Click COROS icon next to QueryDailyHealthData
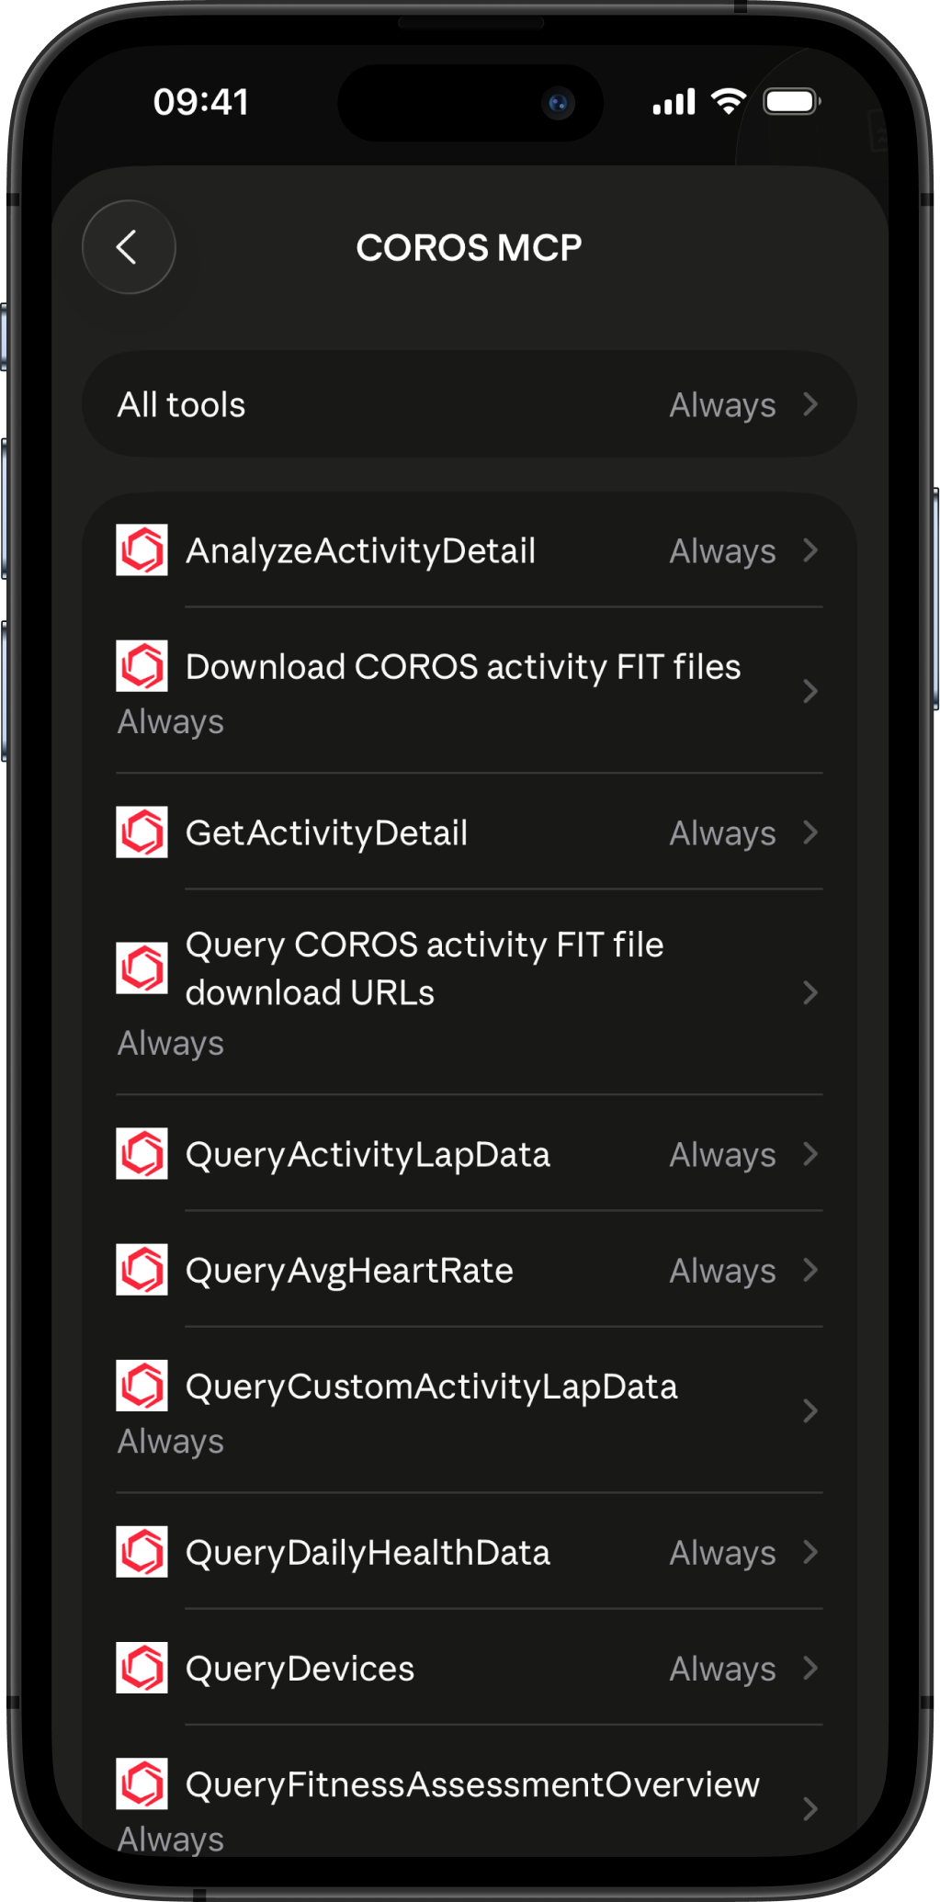 click(142, 1552)
